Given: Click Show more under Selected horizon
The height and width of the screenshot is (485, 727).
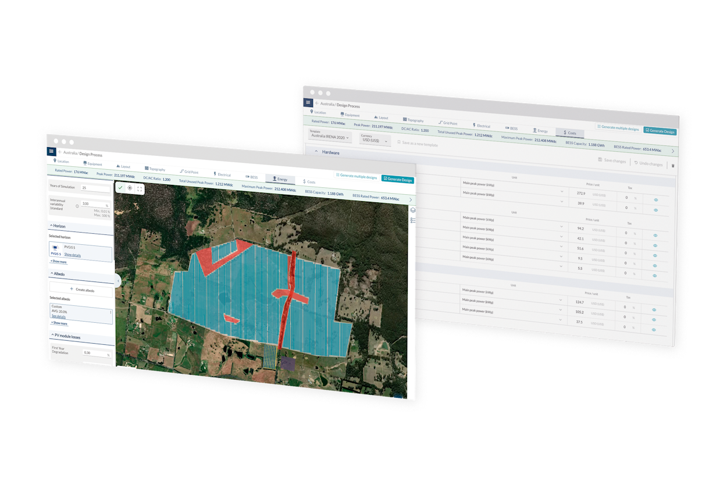Looking at the screenshot, I should (x=58, y=262).
